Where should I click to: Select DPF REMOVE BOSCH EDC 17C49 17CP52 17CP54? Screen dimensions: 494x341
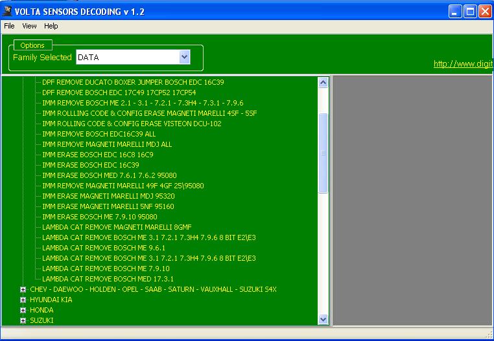[119, 93]
